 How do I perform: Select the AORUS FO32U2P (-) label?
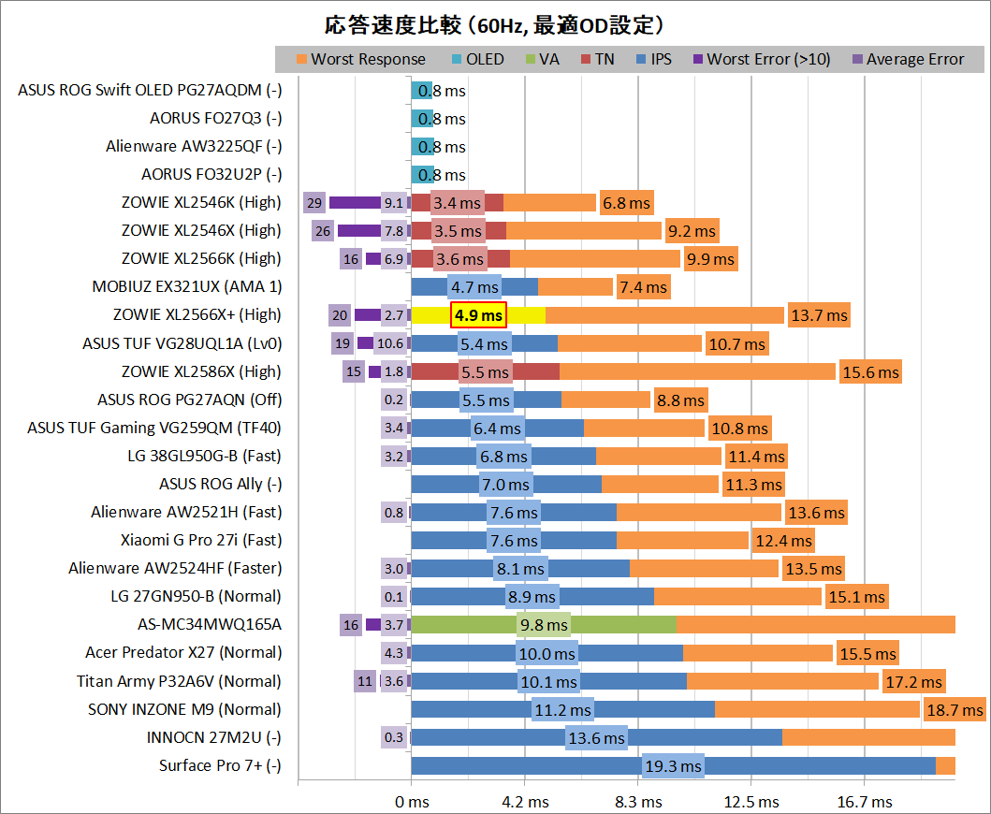[x=211, y=174]
